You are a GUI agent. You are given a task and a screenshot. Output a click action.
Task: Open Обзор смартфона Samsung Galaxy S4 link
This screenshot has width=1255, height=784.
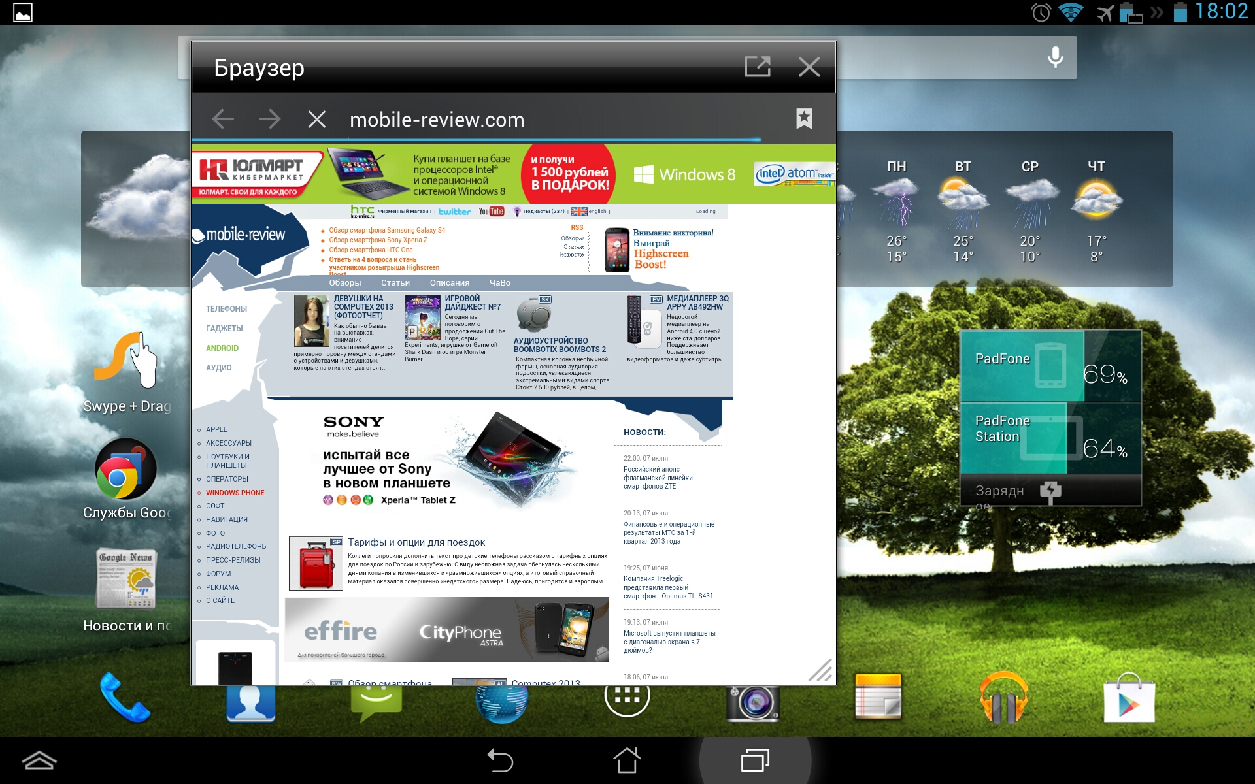[387, 230]
